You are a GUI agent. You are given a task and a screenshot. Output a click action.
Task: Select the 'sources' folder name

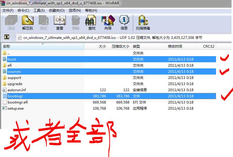pos(14,72)
